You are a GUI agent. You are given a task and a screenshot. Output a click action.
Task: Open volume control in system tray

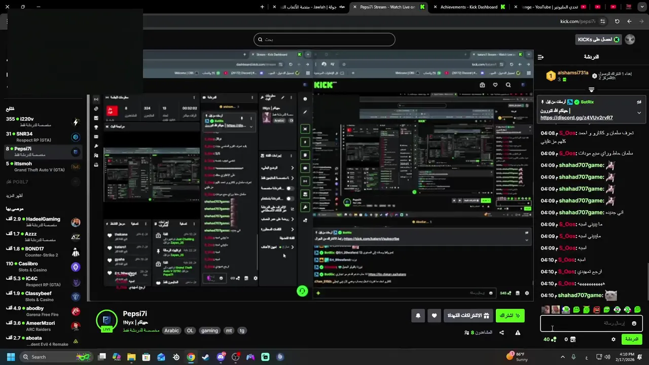point(608,357)
